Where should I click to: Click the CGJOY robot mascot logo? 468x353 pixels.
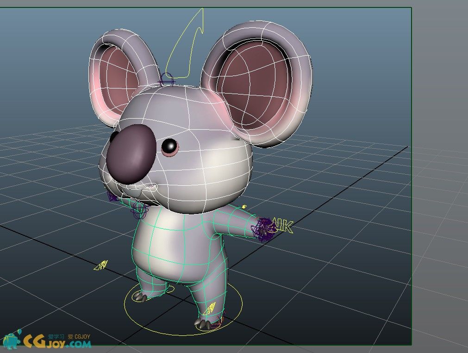coord(12,340)
